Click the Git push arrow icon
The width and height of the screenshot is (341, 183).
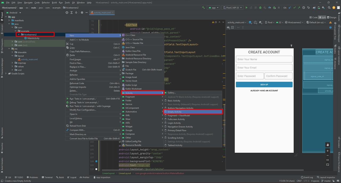(x=299, y=8)
